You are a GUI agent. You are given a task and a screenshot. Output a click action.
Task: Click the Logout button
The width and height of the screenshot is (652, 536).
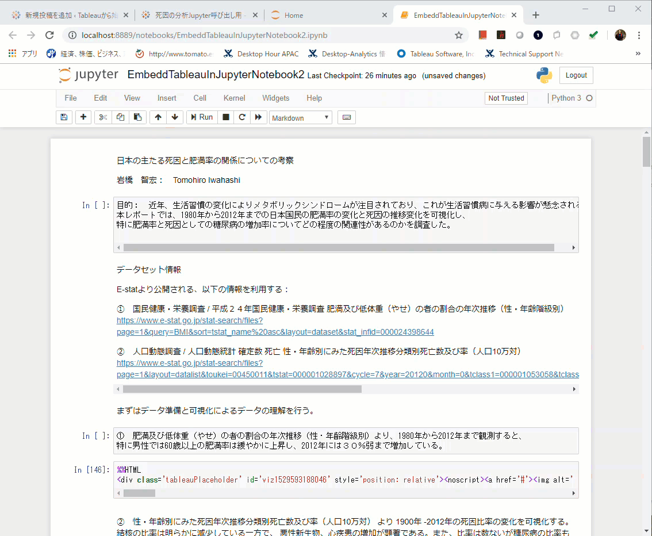coord(576,75)
